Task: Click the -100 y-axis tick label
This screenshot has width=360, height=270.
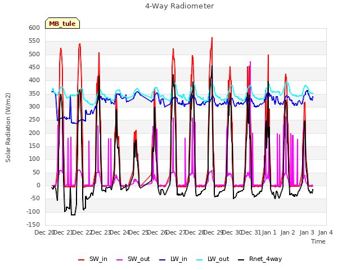Action: (x=33, y=211)
